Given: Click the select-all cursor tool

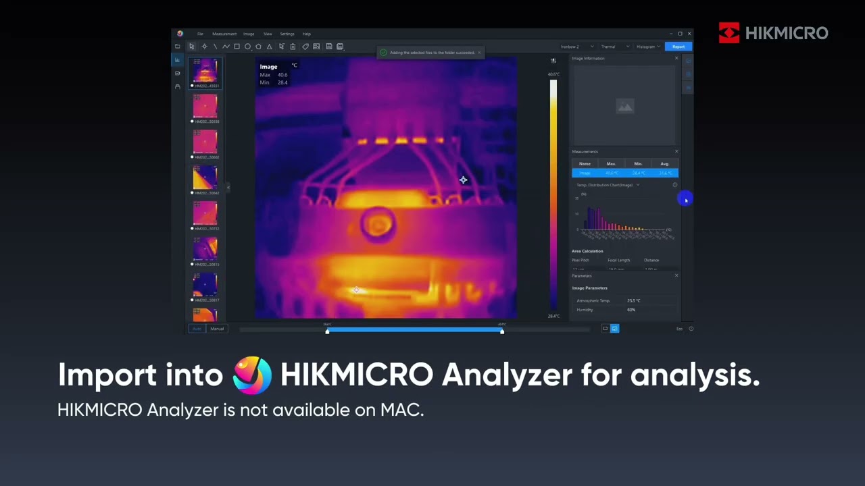Looking at the screenshot, I should (x=281, y=47).
